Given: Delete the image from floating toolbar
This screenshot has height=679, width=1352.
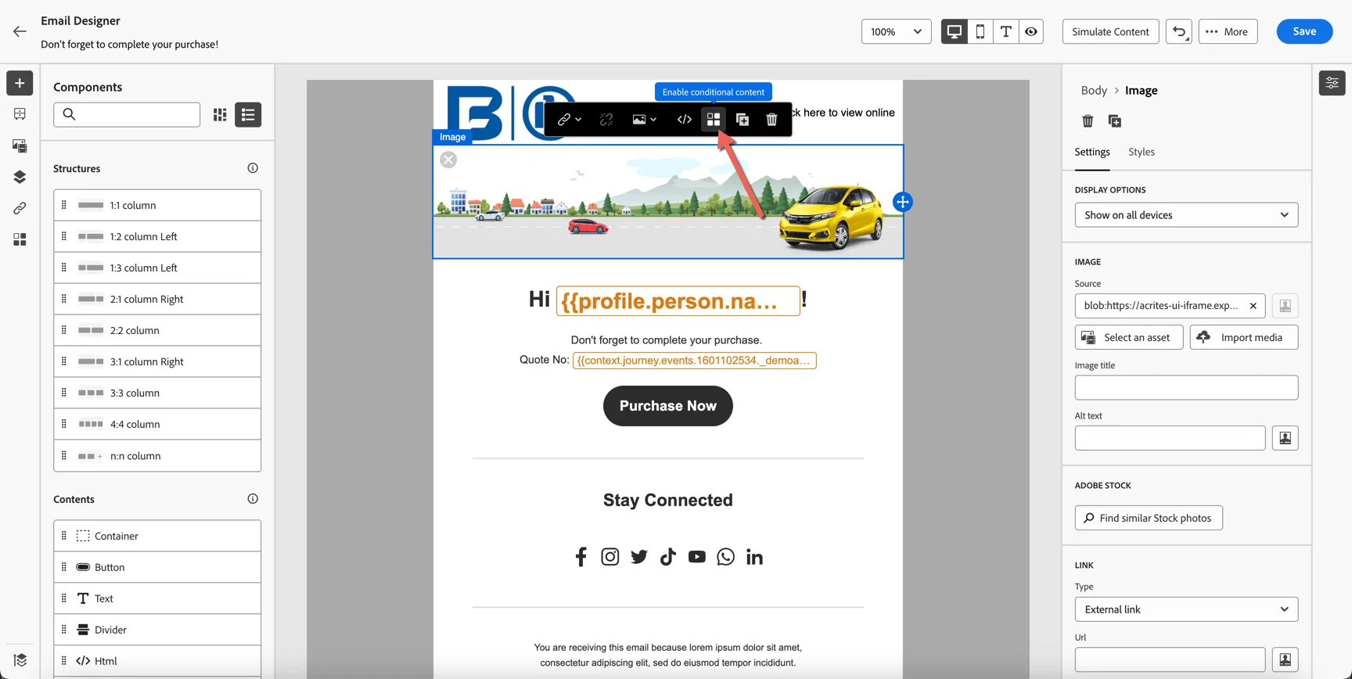Looking at the screenshot, I should (x=771, y=120).
